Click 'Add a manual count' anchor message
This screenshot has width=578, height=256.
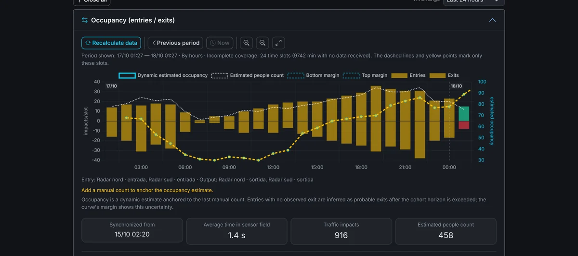click(147, 190)
